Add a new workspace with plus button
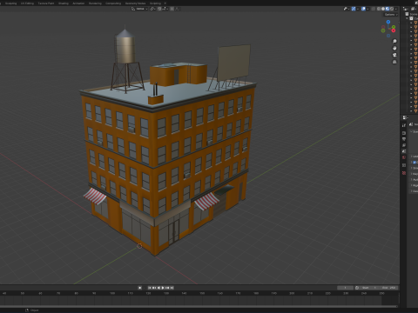This screenshot has height=313, width=418. pyautogui.click(x=165, y=3)
